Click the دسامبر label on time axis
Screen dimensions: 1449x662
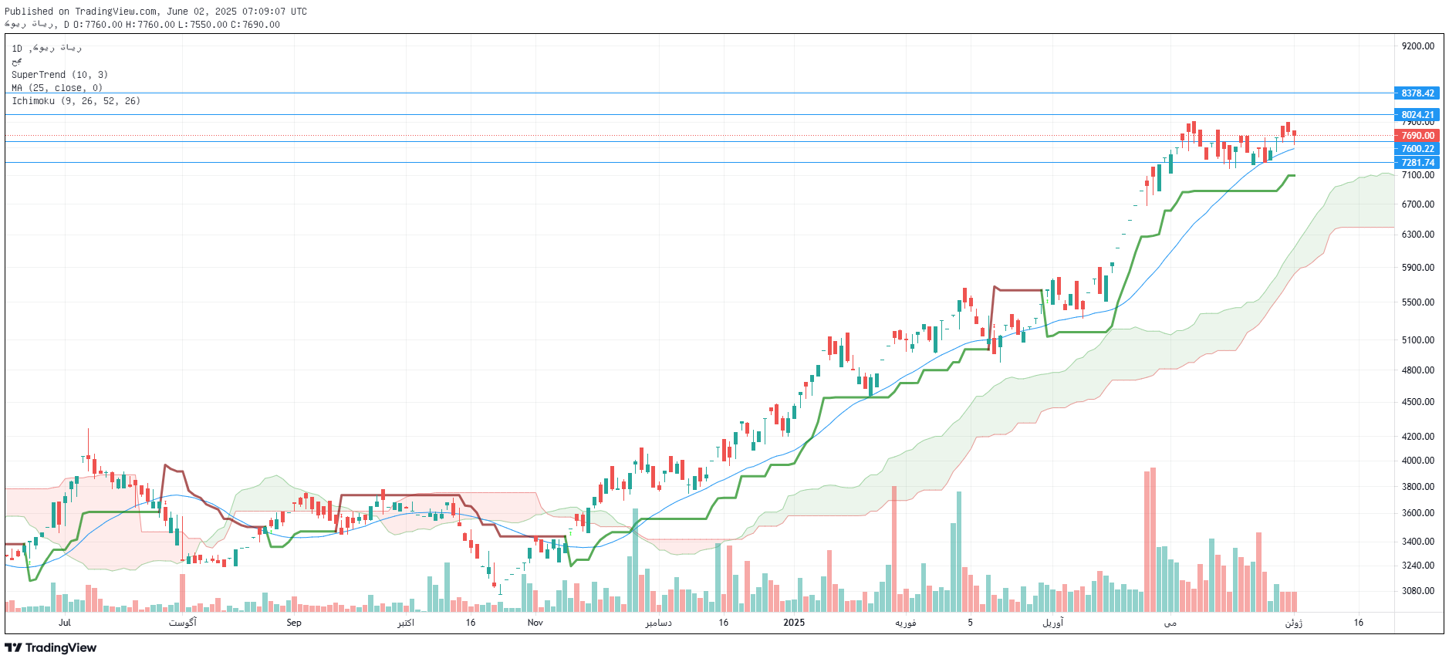point(658,623)
